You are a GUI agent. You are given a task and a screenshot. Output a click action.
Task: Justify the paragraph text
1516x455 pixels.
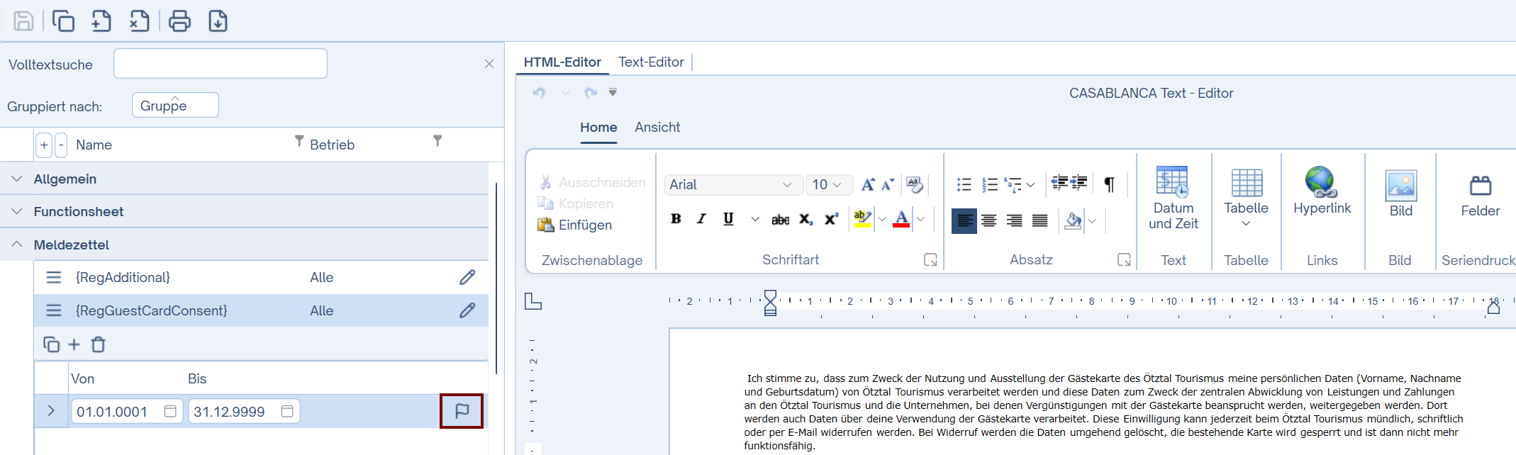[x=1040, y=221]
